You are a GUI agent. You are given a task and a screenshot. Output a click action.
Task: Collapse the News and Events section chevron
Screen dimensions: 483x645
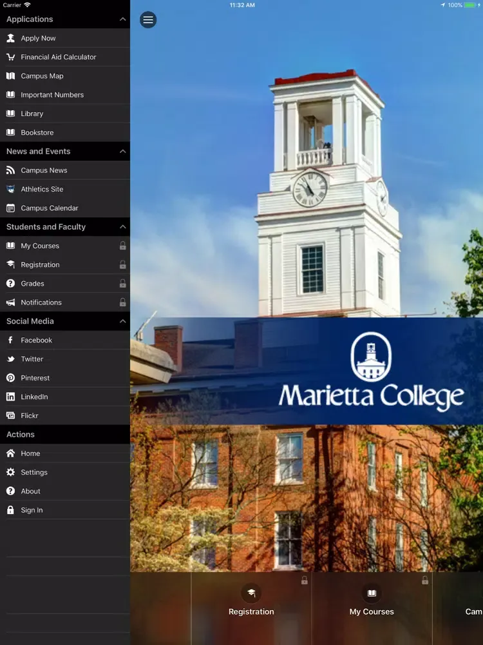pos(122,152)
